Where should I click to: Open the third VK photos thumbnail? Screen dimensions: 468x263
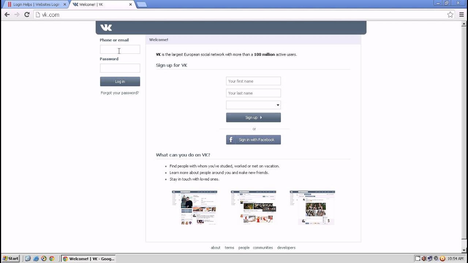pyautogui.click(x=312, y=207)
